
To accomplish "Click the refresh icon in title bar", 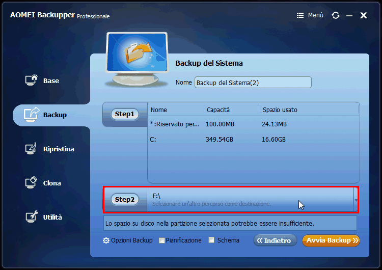I will (x=336, y=15).
